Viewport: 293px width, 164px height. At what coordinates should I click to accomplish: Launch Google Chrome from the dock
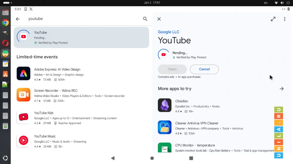click(5, 23)
